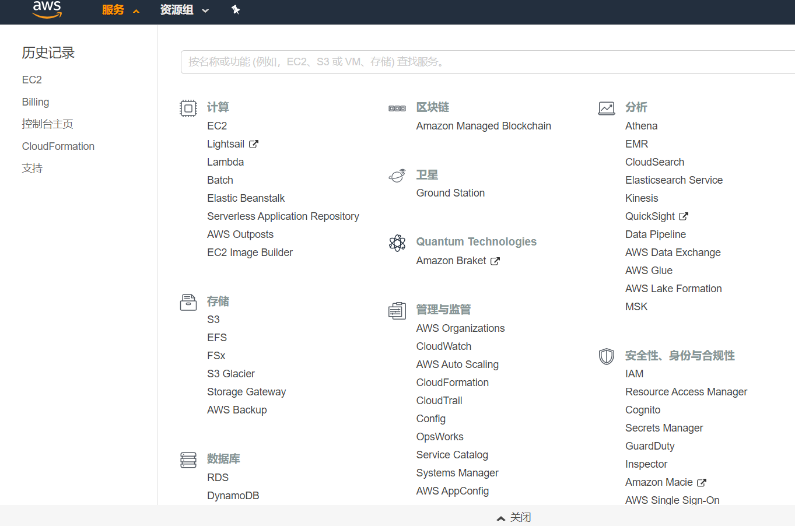Viewport: 795px width, 526px height.
Task: Open CloudTrail service
Action: [439, 401]
